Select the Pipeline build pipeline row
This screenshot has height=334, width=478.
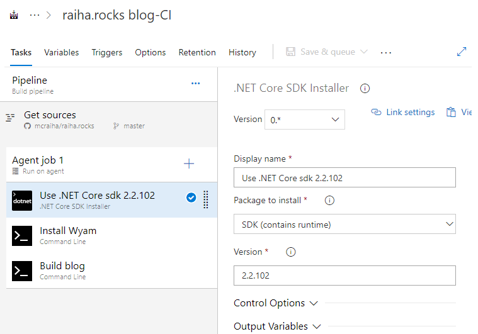109,85
